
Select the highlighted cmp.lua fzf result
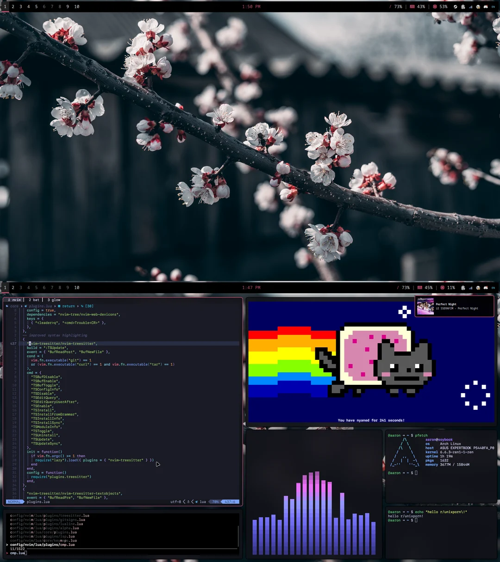[x=42, y=545]
